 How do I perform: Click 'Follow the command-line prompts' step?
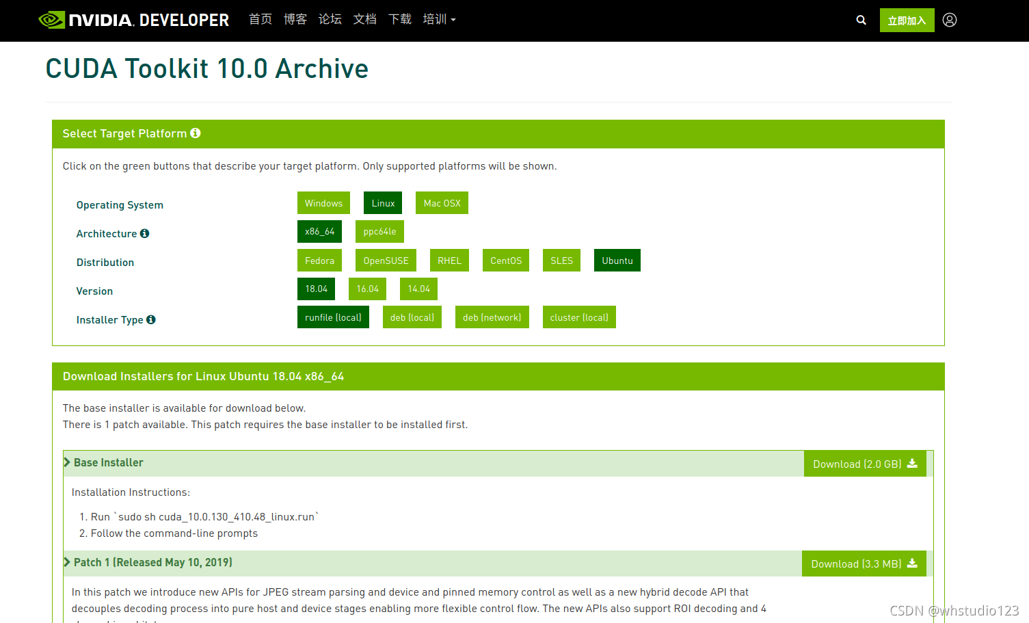click(174, 533)
